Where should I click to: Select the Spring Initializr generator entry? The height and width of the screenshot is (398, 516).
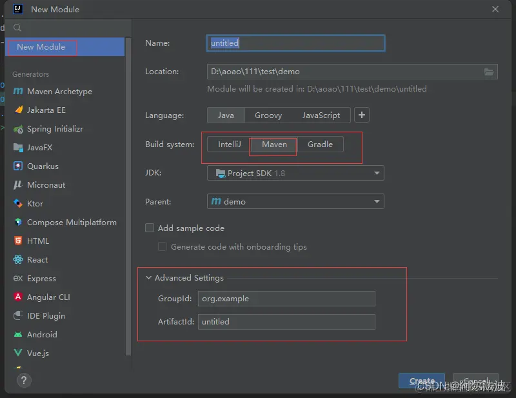click(65, 129)
